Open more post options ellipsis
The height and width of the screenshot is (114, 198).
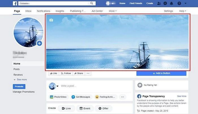pyautogui.click(x=123, y=97)
